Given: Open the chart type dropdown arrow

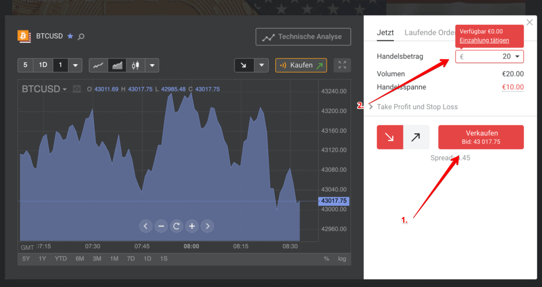Looking at the screenshot, I should (x=152, y=66).
